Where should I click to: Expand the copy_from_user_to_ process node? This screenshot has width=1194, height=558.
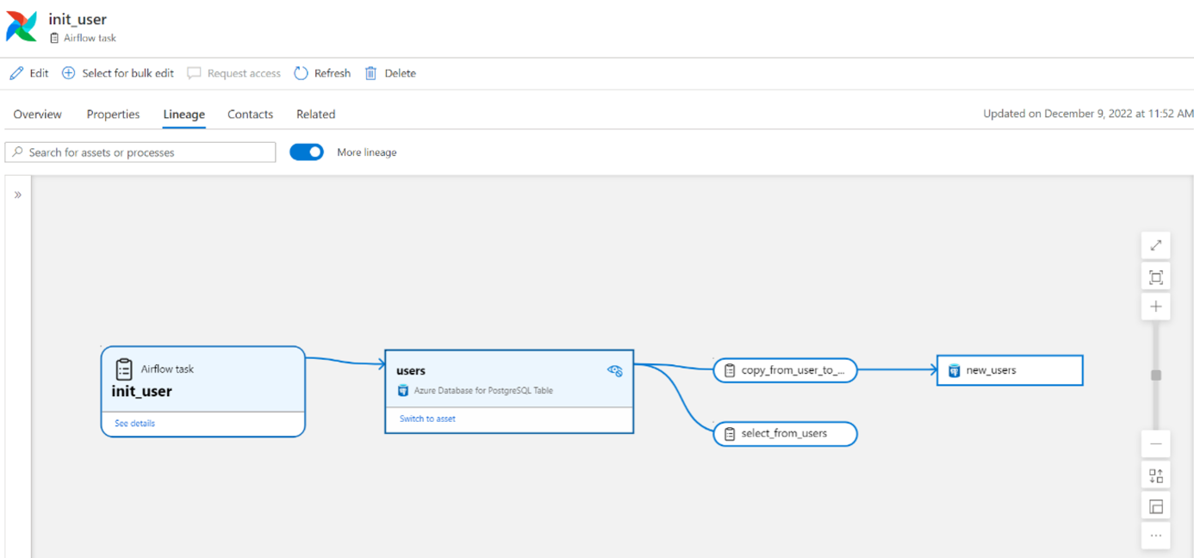point(785,370)
